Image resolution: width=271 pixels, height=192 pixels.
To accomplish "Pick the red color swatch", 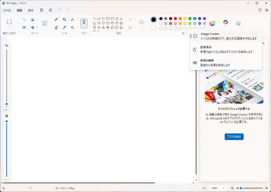I will coord(175,19).
